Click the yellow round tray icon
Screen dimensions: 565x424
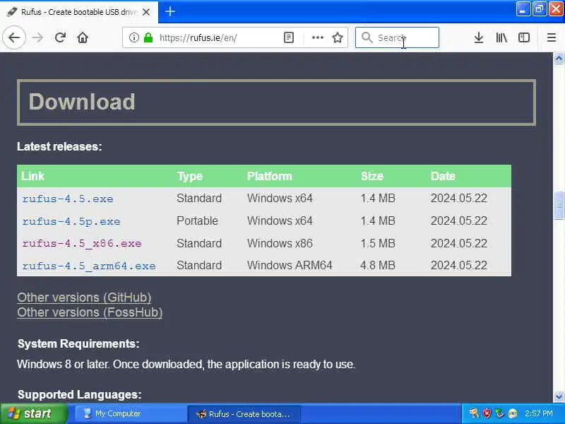pos(513,413)
